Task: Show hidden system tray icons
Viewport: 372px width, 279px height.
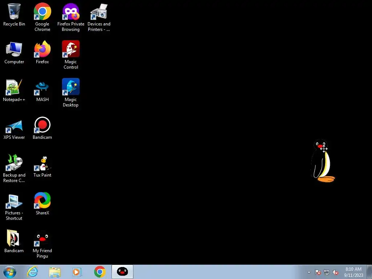Action: click(x=309, y=272)
